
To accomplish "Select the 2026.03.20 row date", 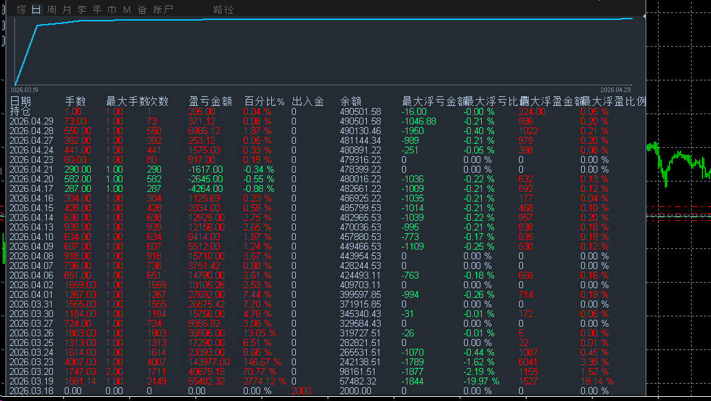I will pos(31,371).
